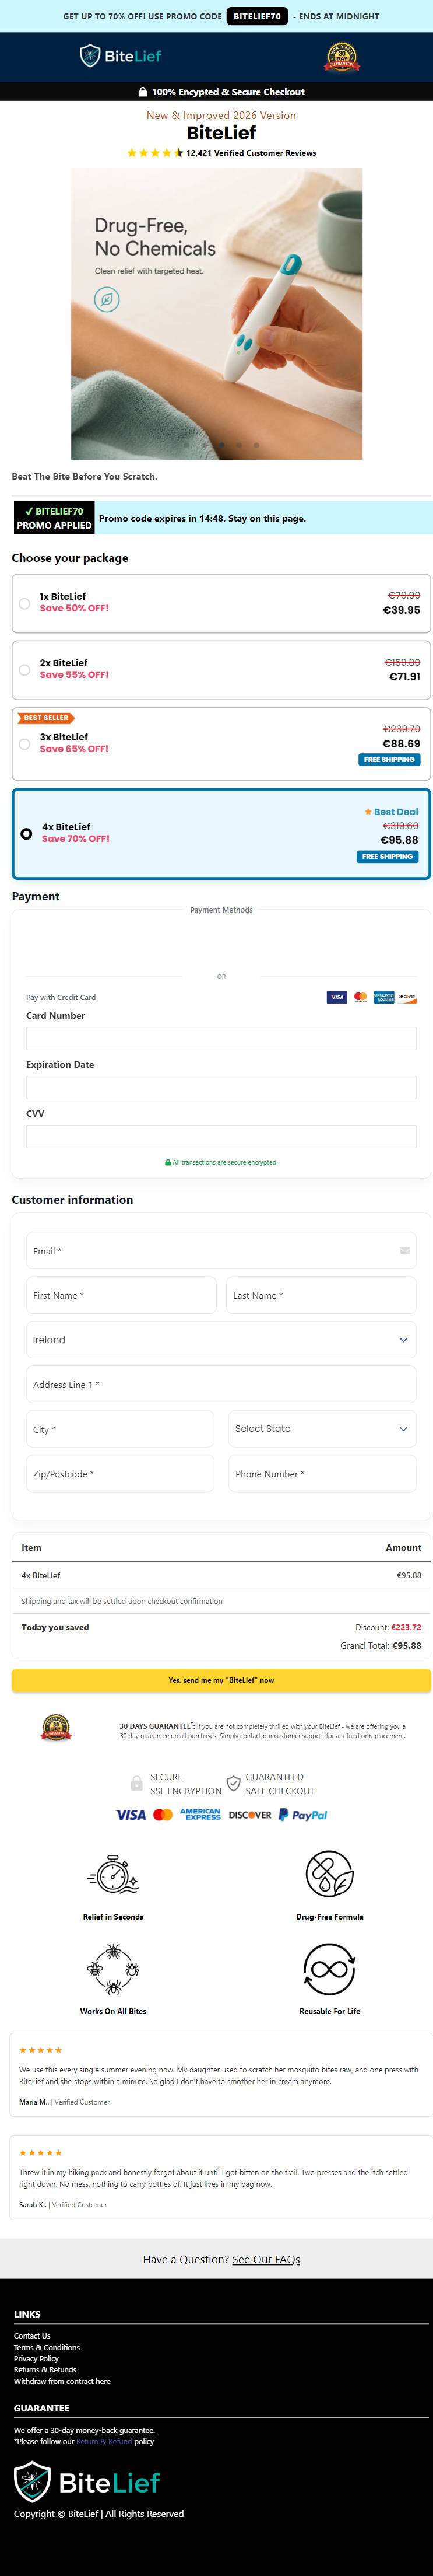Click the FREE SHIPPING tag on 4x package
The image size is (433, 2576).
(387, 856)
